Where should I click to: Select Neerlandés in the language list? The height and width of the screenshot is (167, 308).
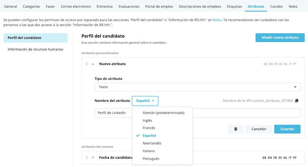pos(152,143)
